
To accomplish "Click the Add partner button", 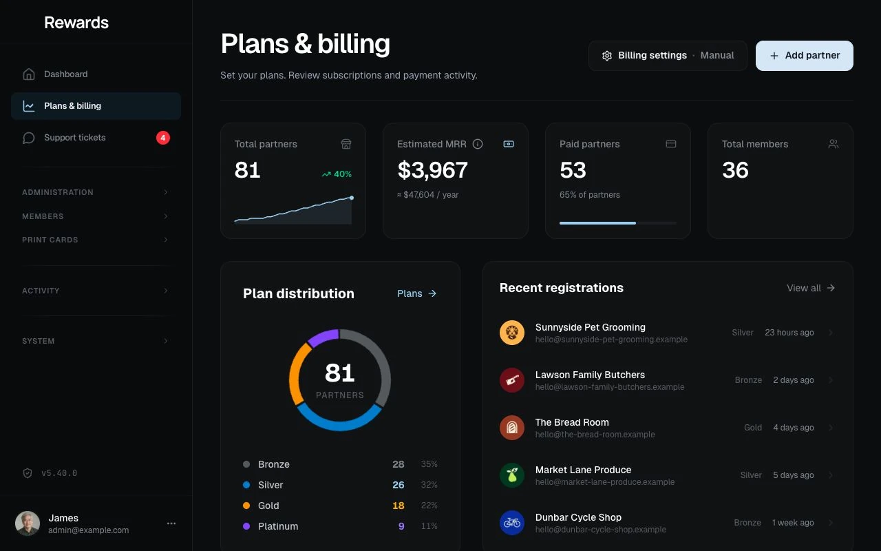I will (805, 56).
